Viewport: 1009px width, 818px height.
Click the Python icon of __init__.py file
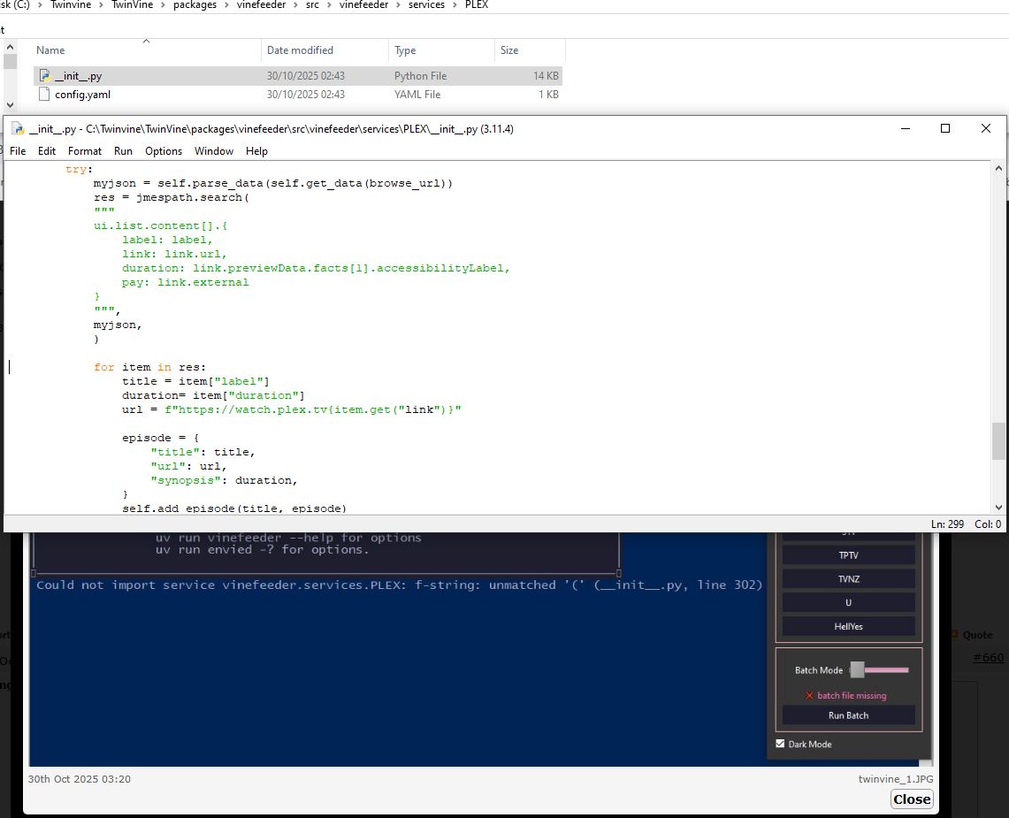[x=45, y=76]
